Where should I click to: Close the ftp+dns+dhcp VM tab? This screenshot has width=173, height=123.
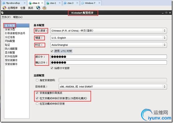pos(24,3)
